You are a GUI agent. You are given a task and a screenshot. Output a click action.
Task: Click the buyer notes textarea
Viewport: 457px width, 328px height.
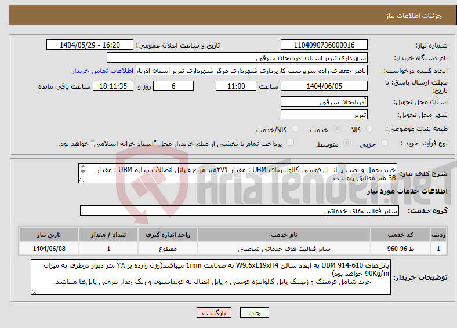pos(211,277)
